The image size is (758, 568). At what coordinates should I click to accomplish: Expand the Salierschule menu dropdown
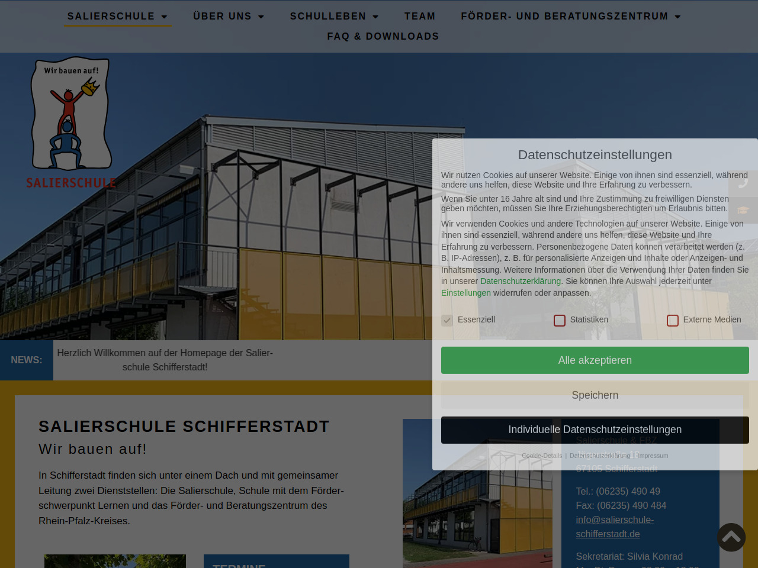pos(117,17)
